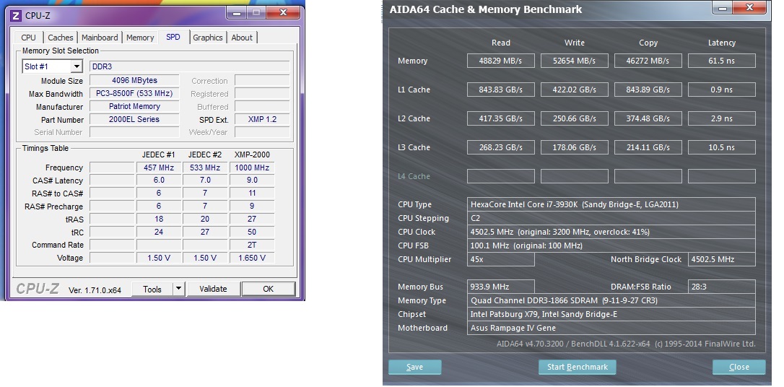This screenshot has height=387, width=784.
Task: Click the DDR3 memory type field in CPU-Z
Action: coord(189,66)
